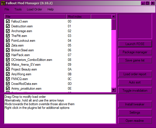Select the PointLookout.esm entry

click(x=23, y=41)
